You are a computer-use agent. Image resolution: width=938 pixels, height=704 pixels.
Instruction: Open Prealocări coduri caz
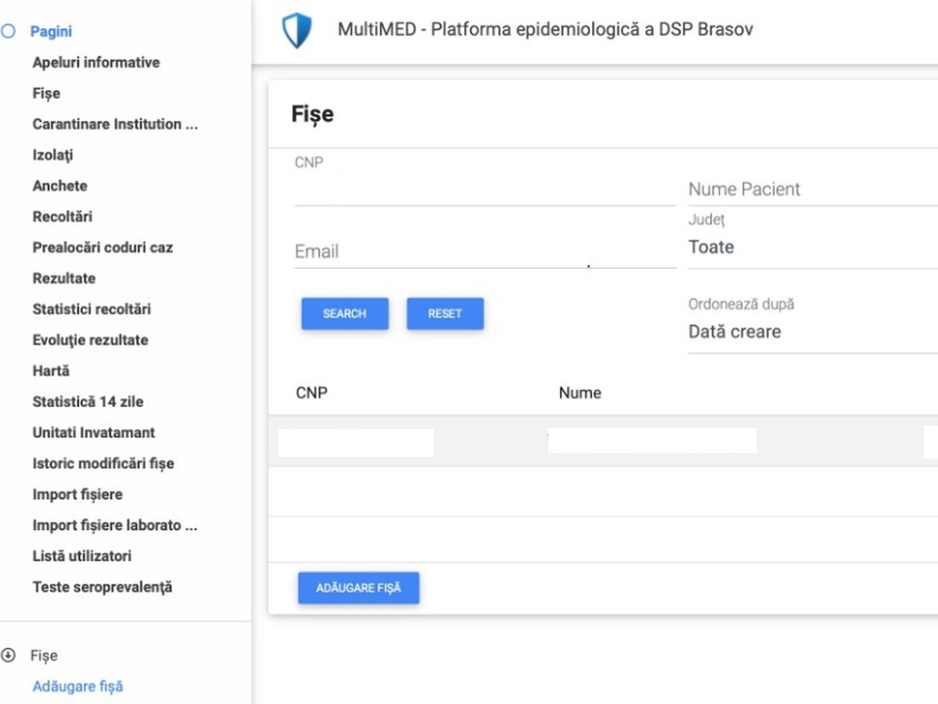103,247
